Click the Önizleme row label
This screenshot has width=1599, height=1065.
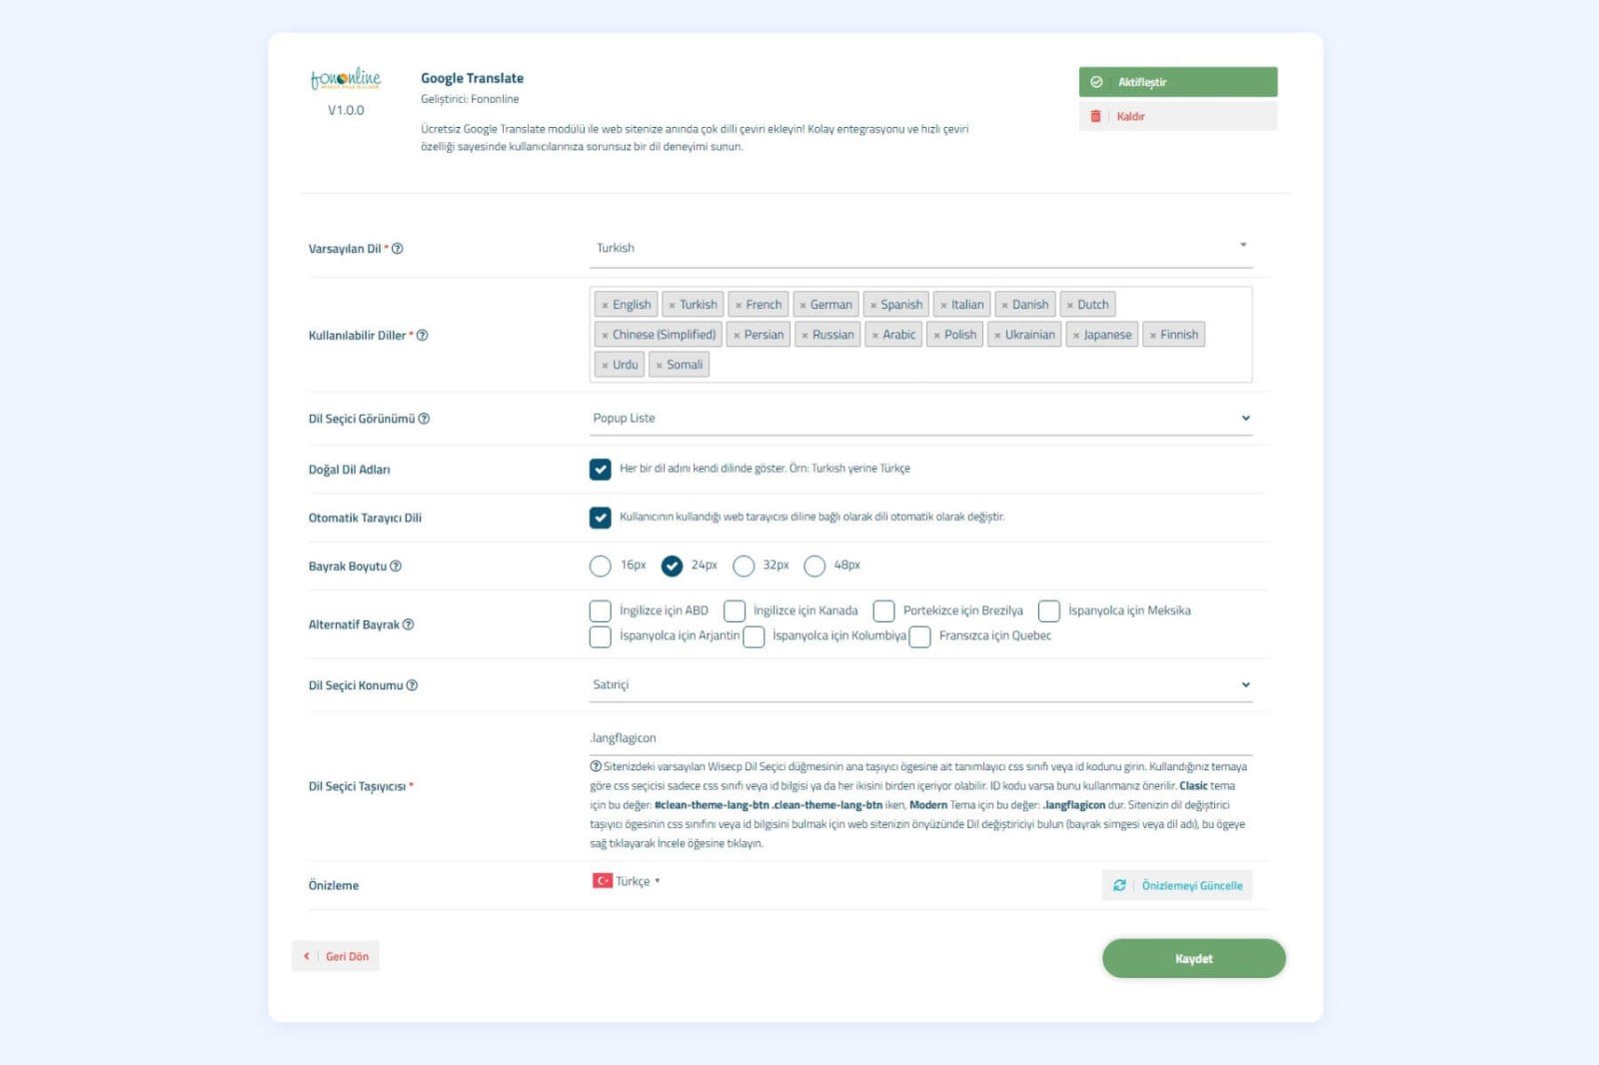334,885
